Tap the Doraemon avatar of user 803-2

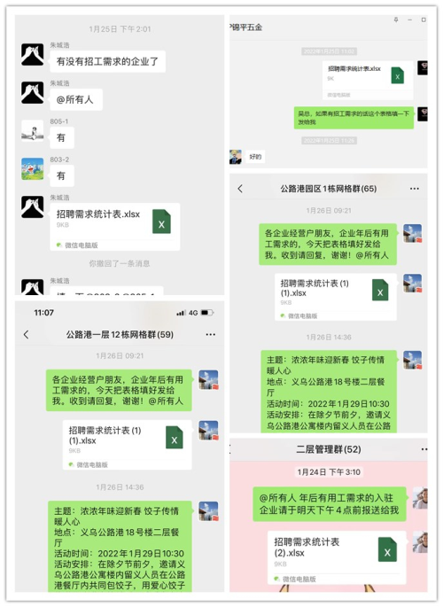pos(33,168)
